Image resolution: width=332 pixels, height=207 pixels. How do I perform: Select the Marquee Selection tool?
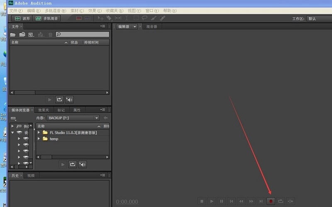coord(136,18)
